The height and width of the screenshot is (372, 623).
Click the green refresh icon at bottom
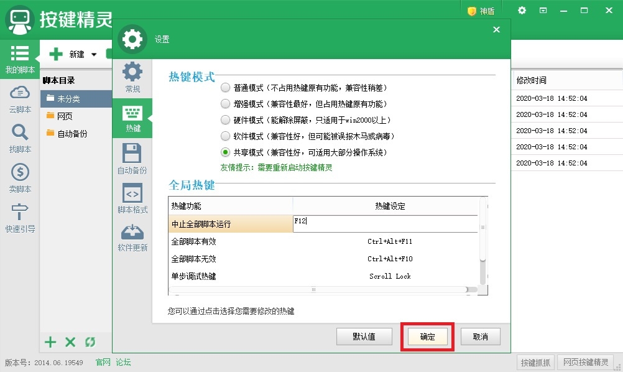pos(90,342)
